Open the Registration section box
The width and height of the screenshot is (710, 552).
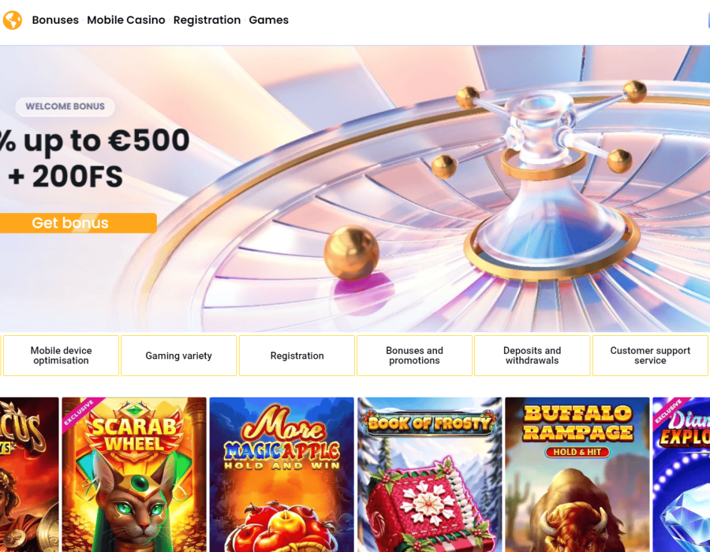point(297,356)
